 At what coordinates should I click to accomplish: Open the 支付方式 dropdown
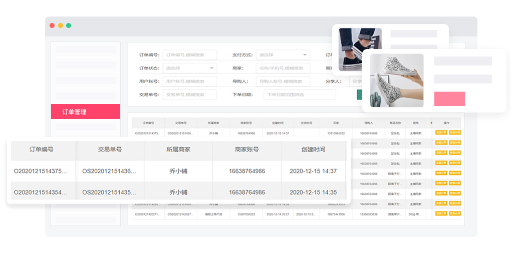[x=283, y=55]
